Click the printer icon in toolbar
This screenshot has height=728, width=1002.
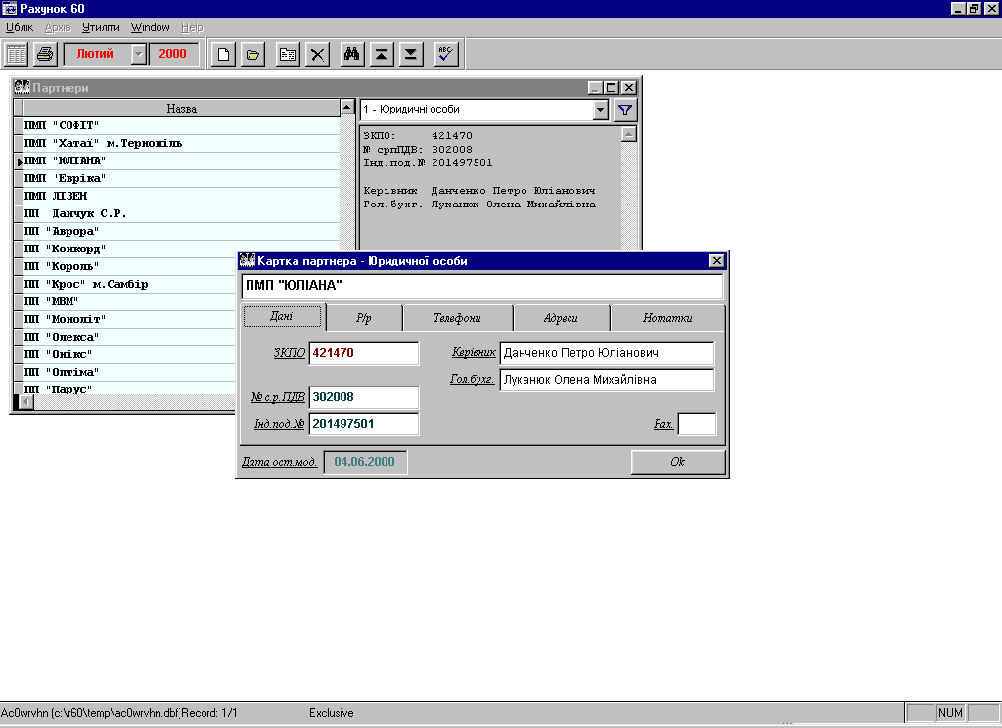click(45, 55)
